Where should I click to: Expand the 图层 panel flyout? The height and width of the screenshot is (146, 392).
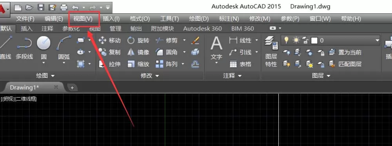[328, 76]
